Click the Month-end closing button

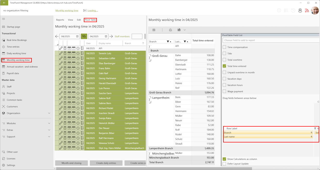click(x=71, y=163)
